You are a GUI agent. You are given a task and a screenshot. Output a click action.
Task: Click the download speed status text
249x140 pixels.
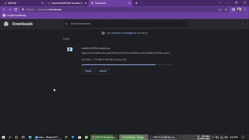pos(104,59)
